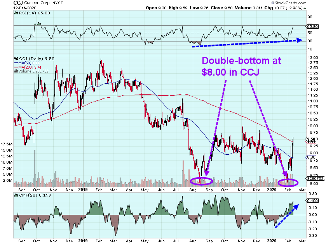Image resolution: width=326 pixels, height=245 pixels.
Task: Click the 2.5M volume axis label
Action: point(7,181)
